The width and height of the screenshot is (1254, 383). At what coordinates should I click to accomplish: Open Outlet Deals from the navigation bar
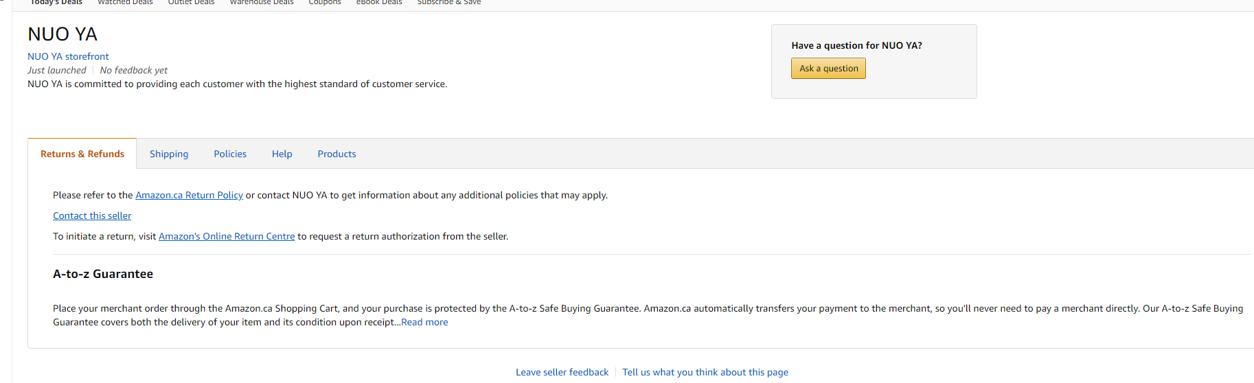[191, 3]
